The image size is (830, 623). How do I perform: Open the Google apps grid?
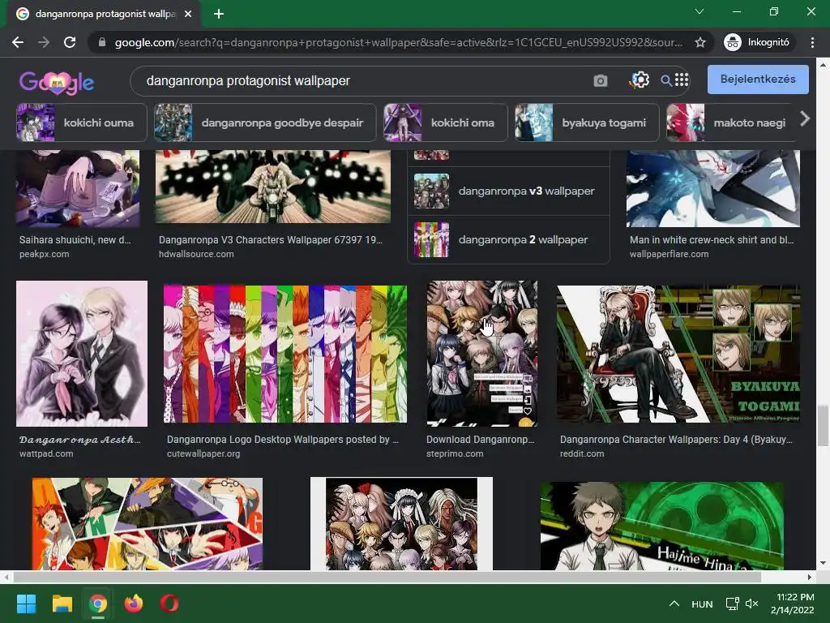(682, 80)
